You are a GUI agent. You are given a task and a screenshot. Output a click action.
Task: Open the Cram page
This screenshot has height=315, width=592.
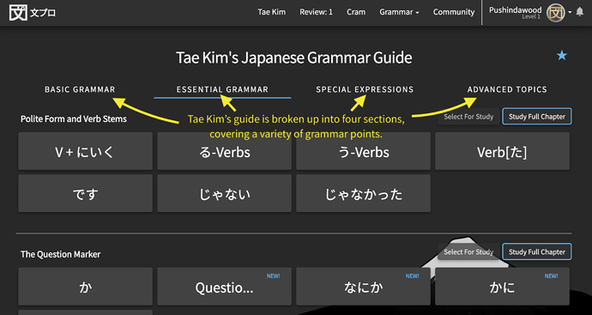pyautogui.click(x=356, y=12)
